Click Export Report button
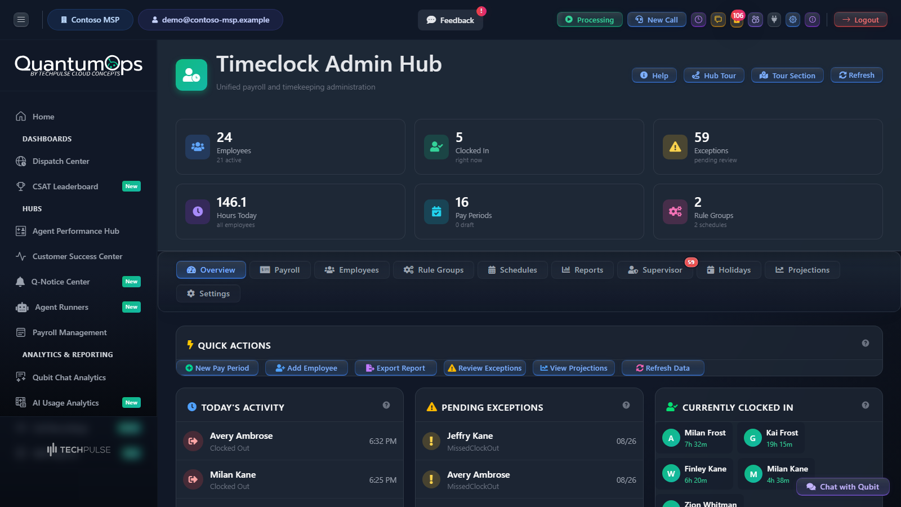 [x=395, y=368]
